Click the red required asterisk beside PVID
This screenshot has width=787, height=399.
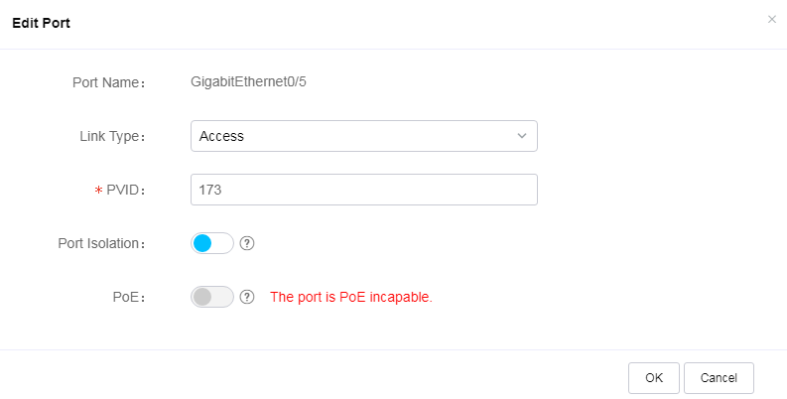98,191
